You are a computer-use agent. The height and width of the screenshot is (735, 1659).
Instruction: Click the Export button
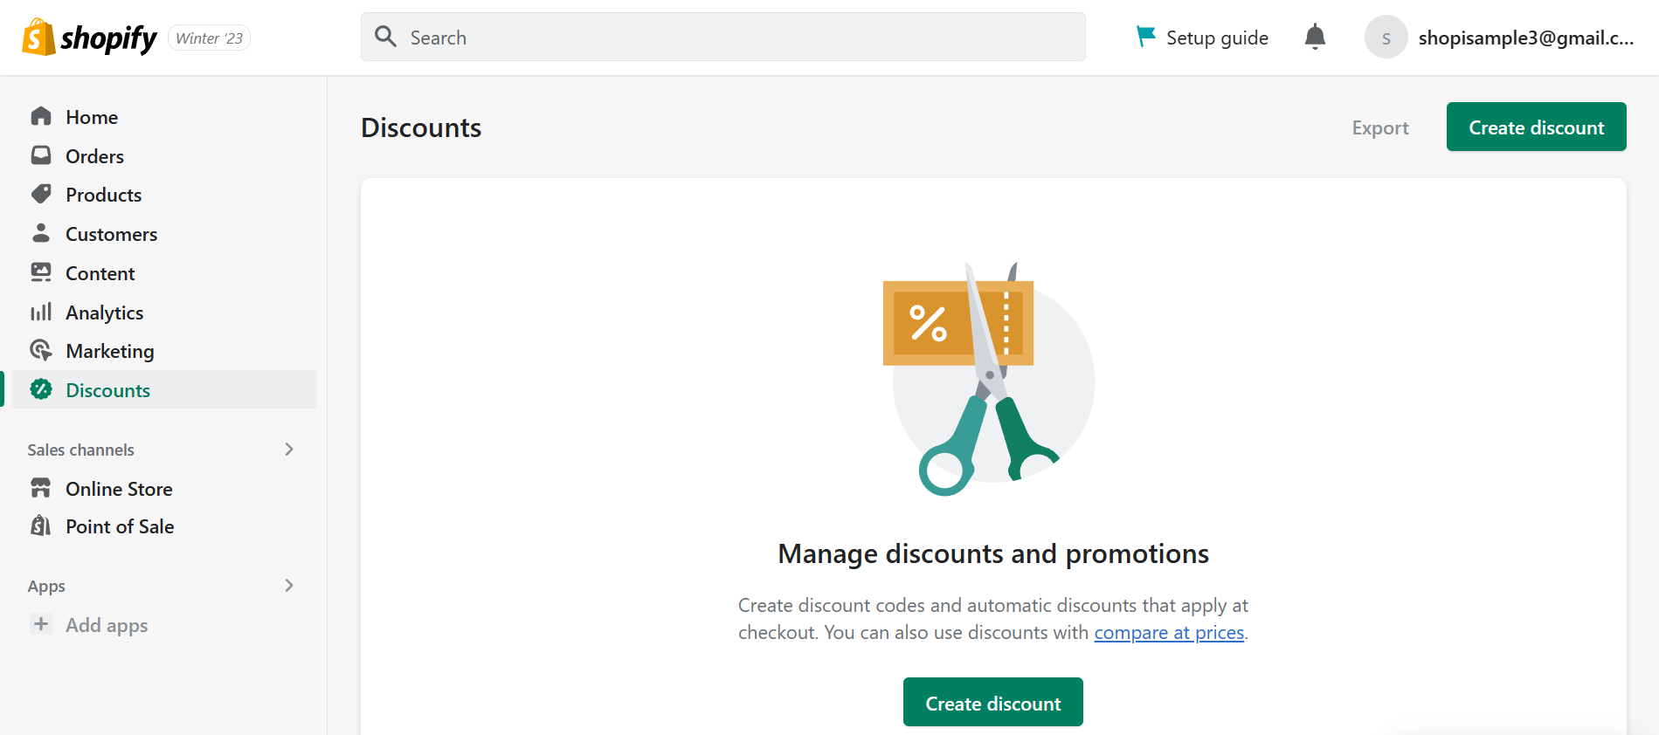point(1380,127)
